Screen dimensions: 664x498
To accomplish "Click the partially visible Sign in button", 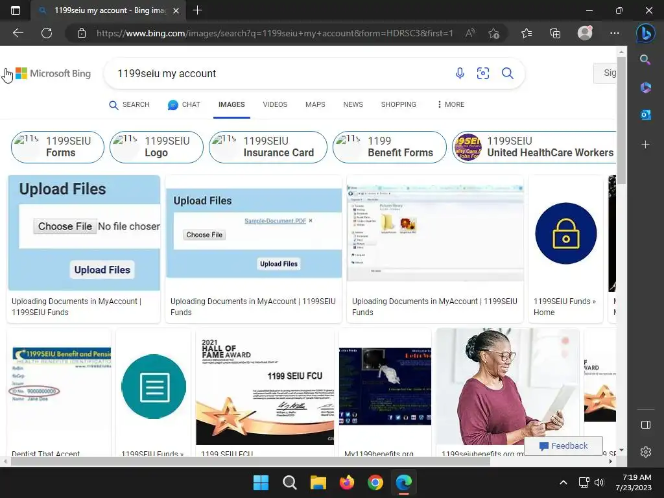I will (x=606, y=73).
